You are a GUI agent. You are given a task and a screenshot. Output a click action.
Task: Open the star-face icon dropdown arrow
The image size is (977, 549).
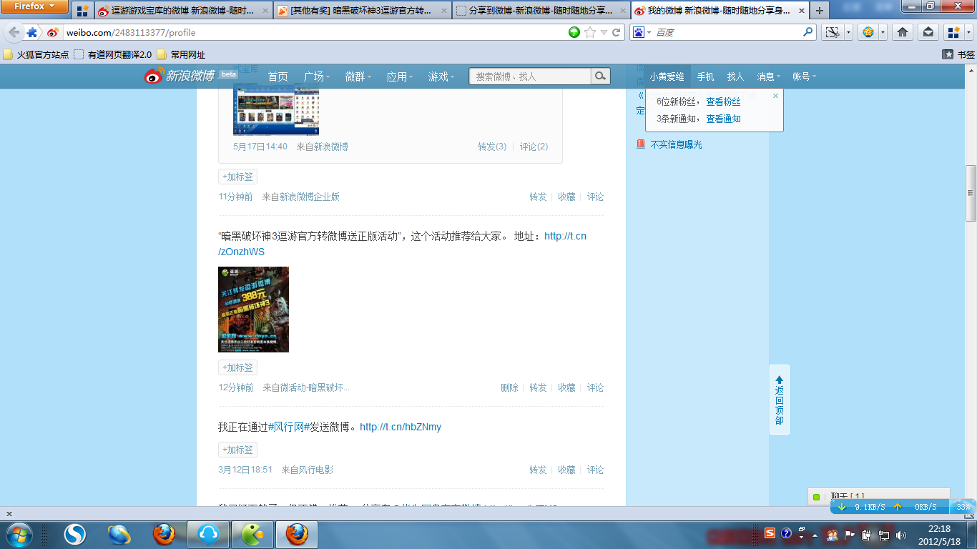(883, 32)
